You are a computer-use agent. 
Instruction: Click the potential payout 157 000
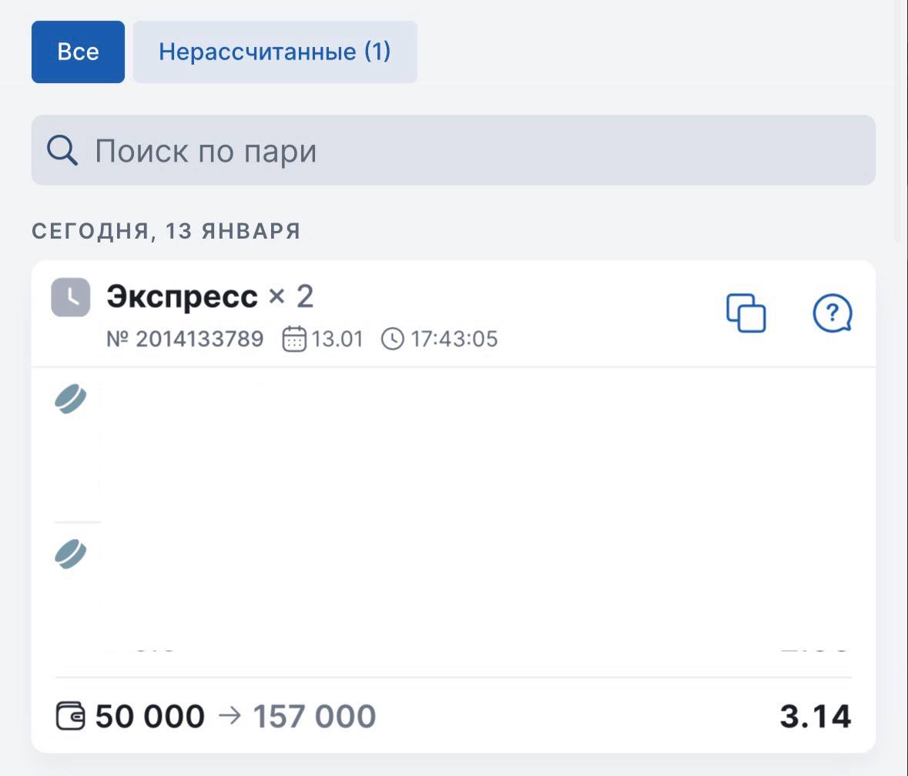[314, 716]
